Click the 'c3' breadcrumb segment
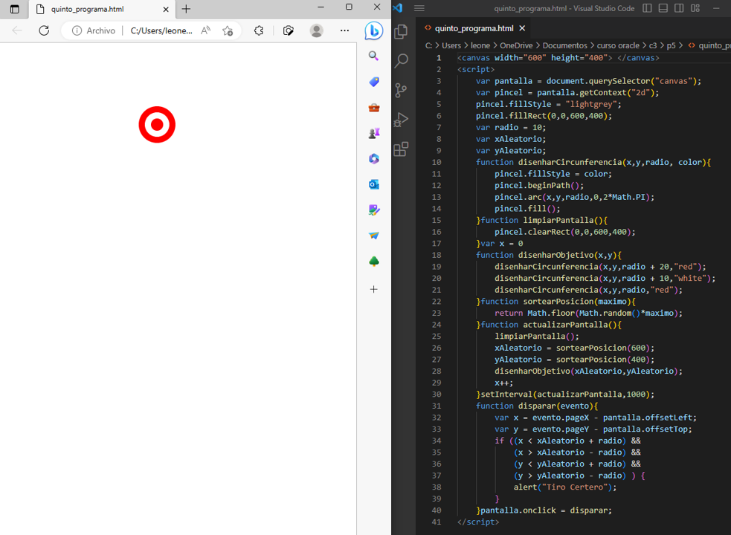This screenshot has height=535, width=731. click(x=653, y=45)
